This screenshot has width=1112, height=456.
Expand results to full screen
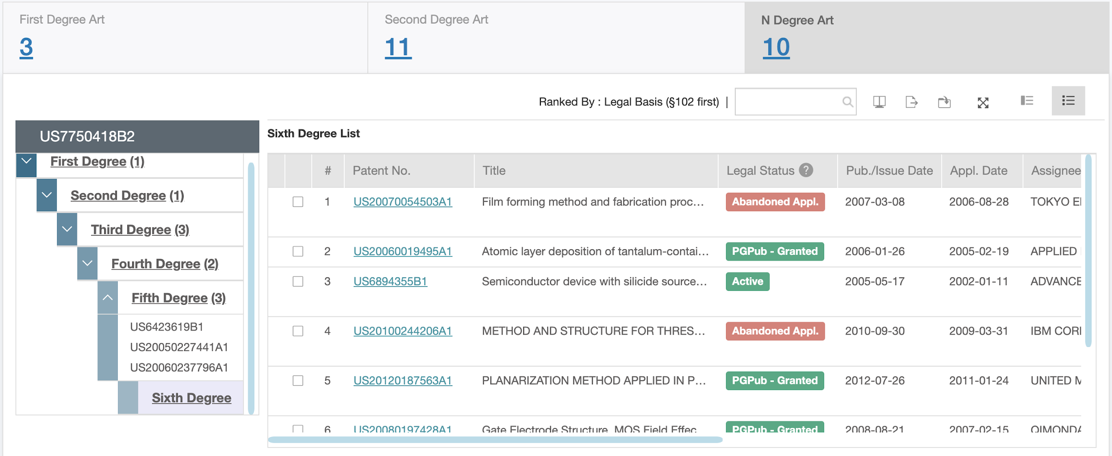[x=983, y=103]
